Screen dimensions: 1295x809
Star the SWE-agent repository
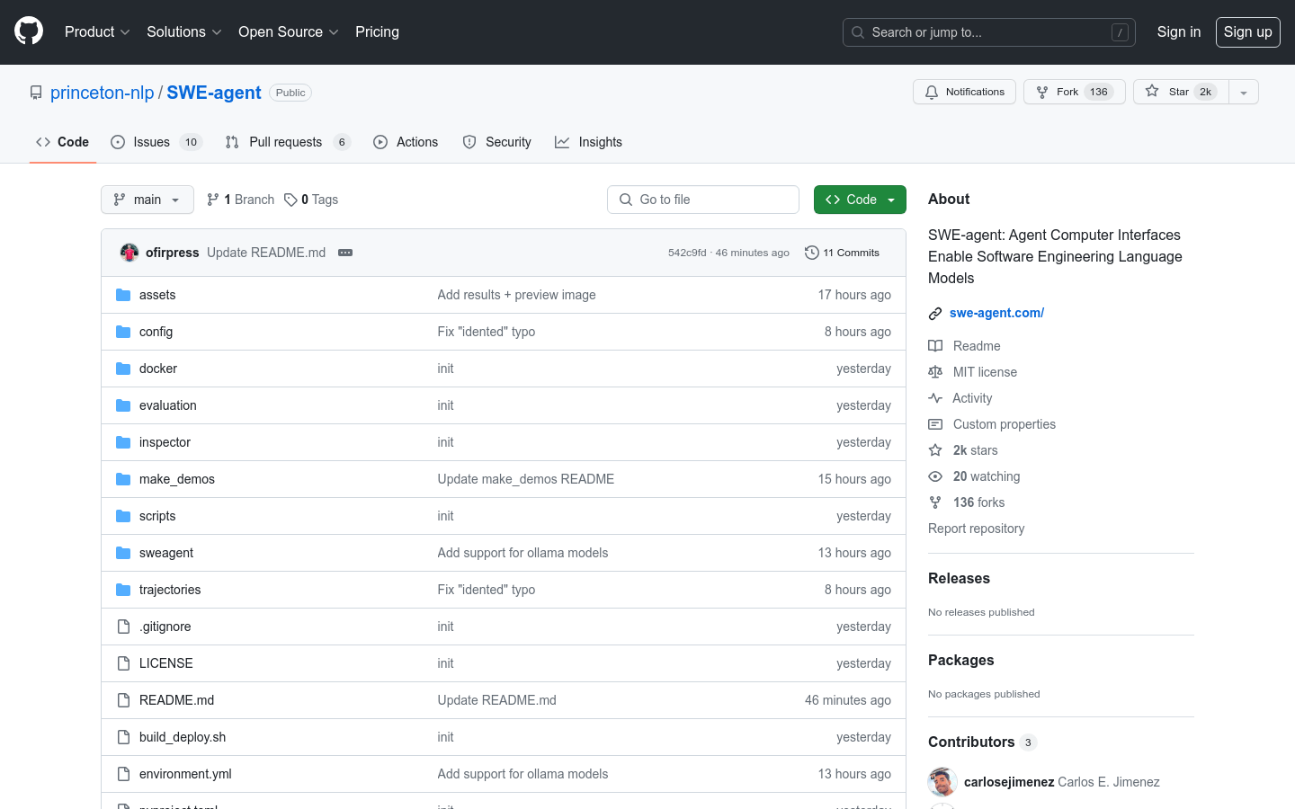[x=1179, y=92]
